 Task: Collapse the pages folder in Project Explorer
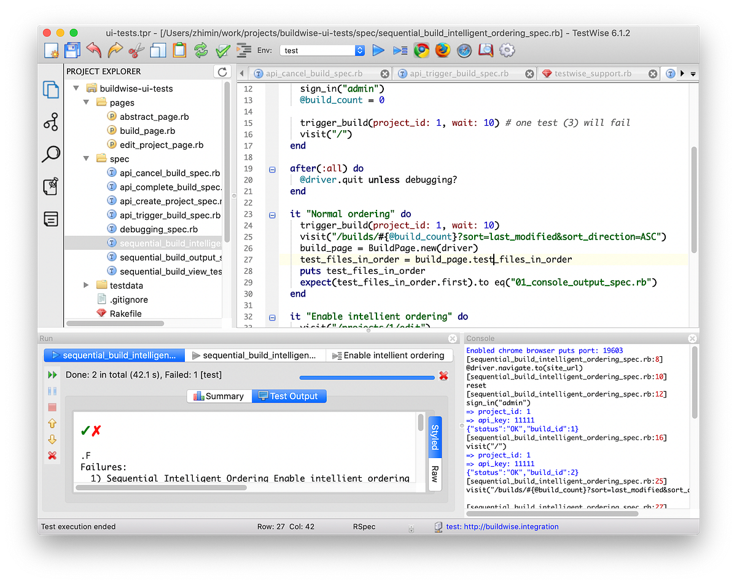pyautogui.click(x=86, y=103)
